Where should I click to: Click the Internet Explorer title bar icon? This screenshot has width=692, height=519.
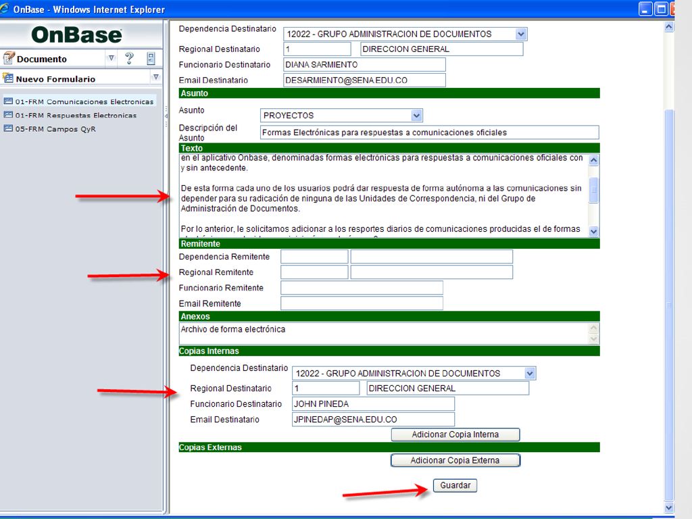coord(5,8)
